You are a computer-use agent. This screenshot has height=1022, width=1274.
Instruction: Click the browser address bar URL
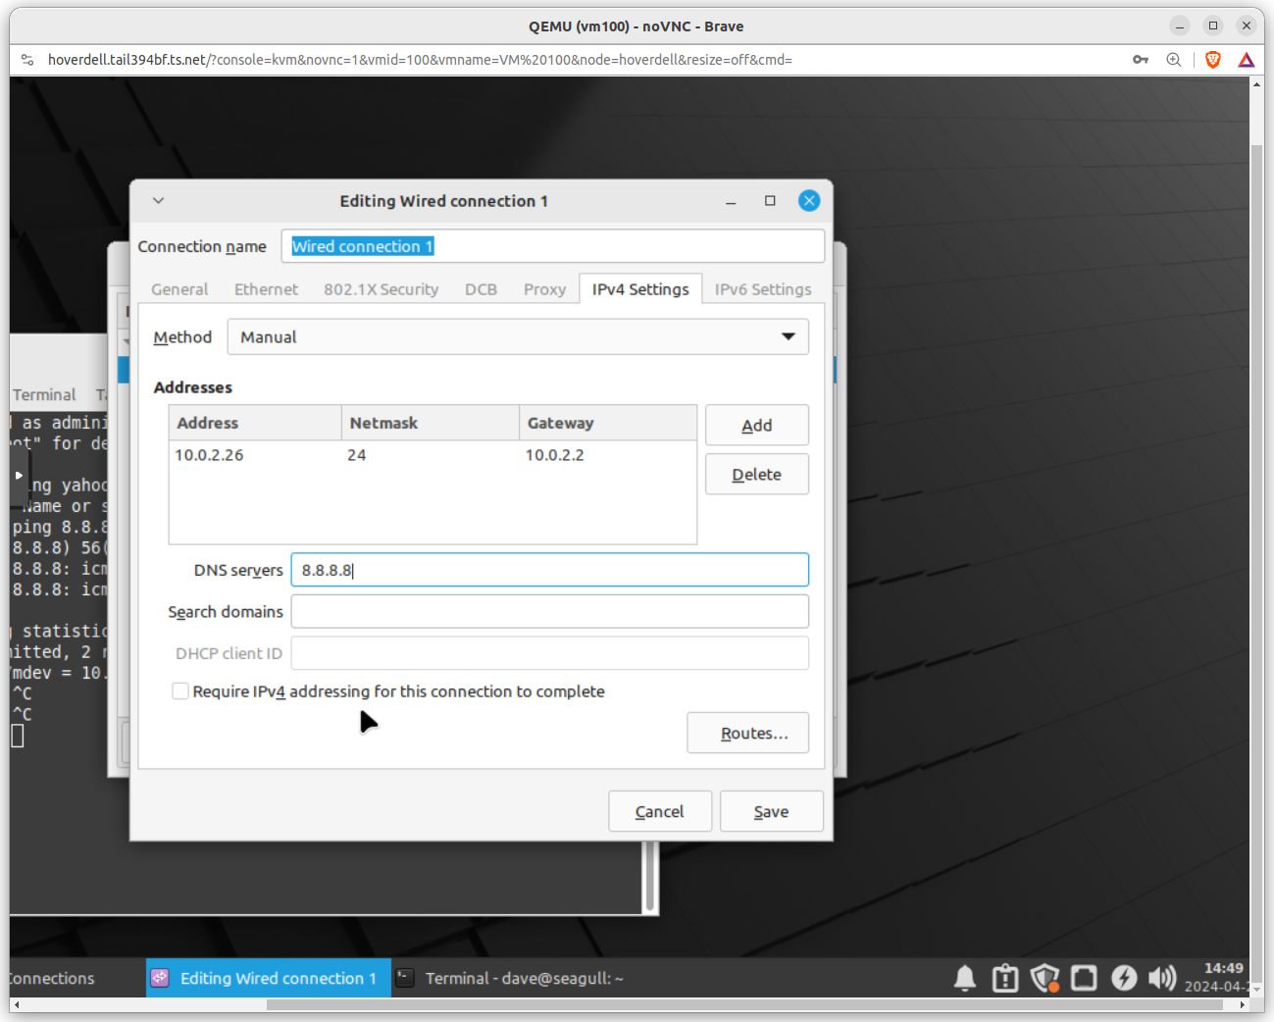(x=420, y=60)
